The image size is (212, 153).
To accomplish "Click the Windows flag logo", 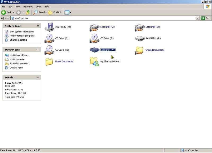I will tap(207, 7).
